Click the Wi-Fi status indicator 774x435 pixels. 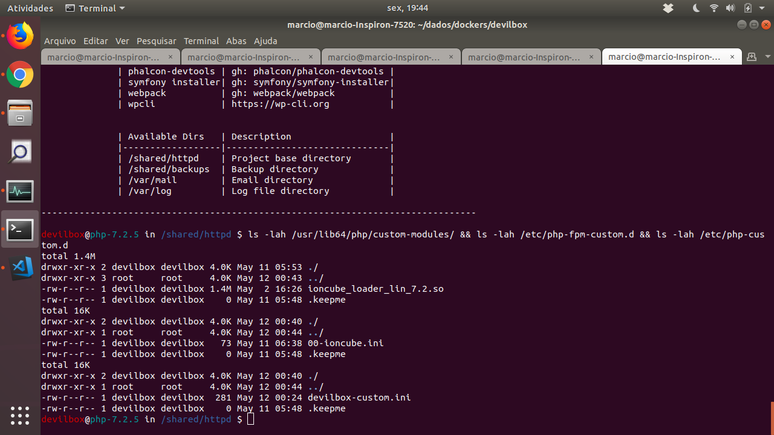click(x=714, y=8)
